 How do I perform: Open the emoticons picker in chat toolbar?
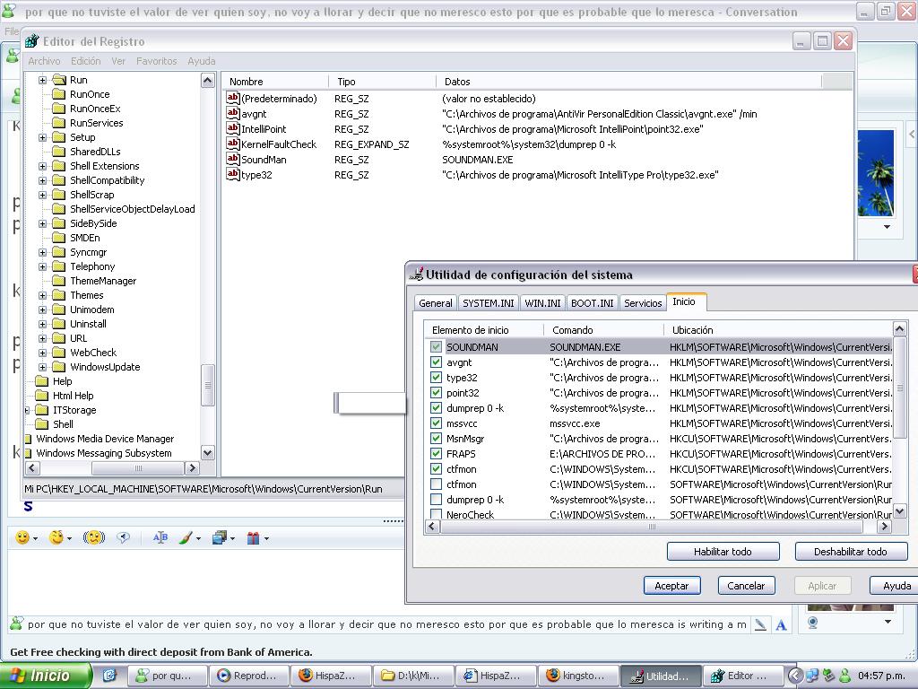point(22,538)
